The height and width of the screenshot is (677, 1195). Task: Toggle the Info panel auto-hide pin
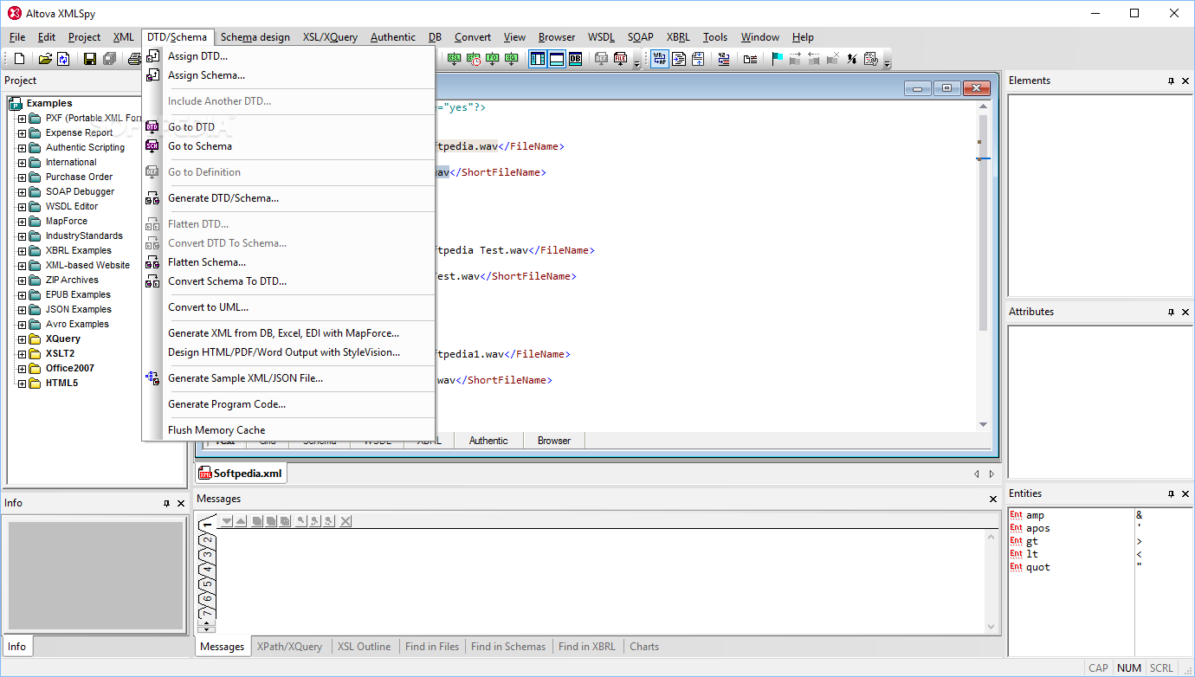(x=166, y=504)
